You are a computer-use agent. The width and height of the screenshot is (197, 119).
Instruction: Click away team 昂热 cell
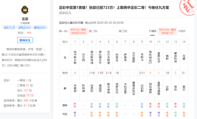coord(175,88)
